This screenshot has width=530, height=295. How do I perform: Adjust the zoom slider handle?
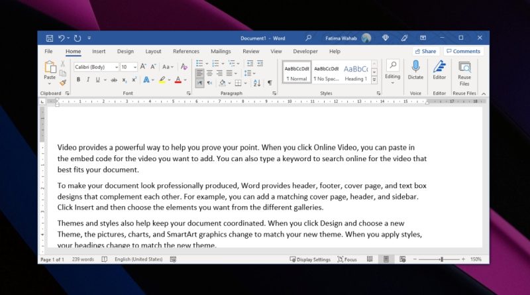[x=441, y=259]
